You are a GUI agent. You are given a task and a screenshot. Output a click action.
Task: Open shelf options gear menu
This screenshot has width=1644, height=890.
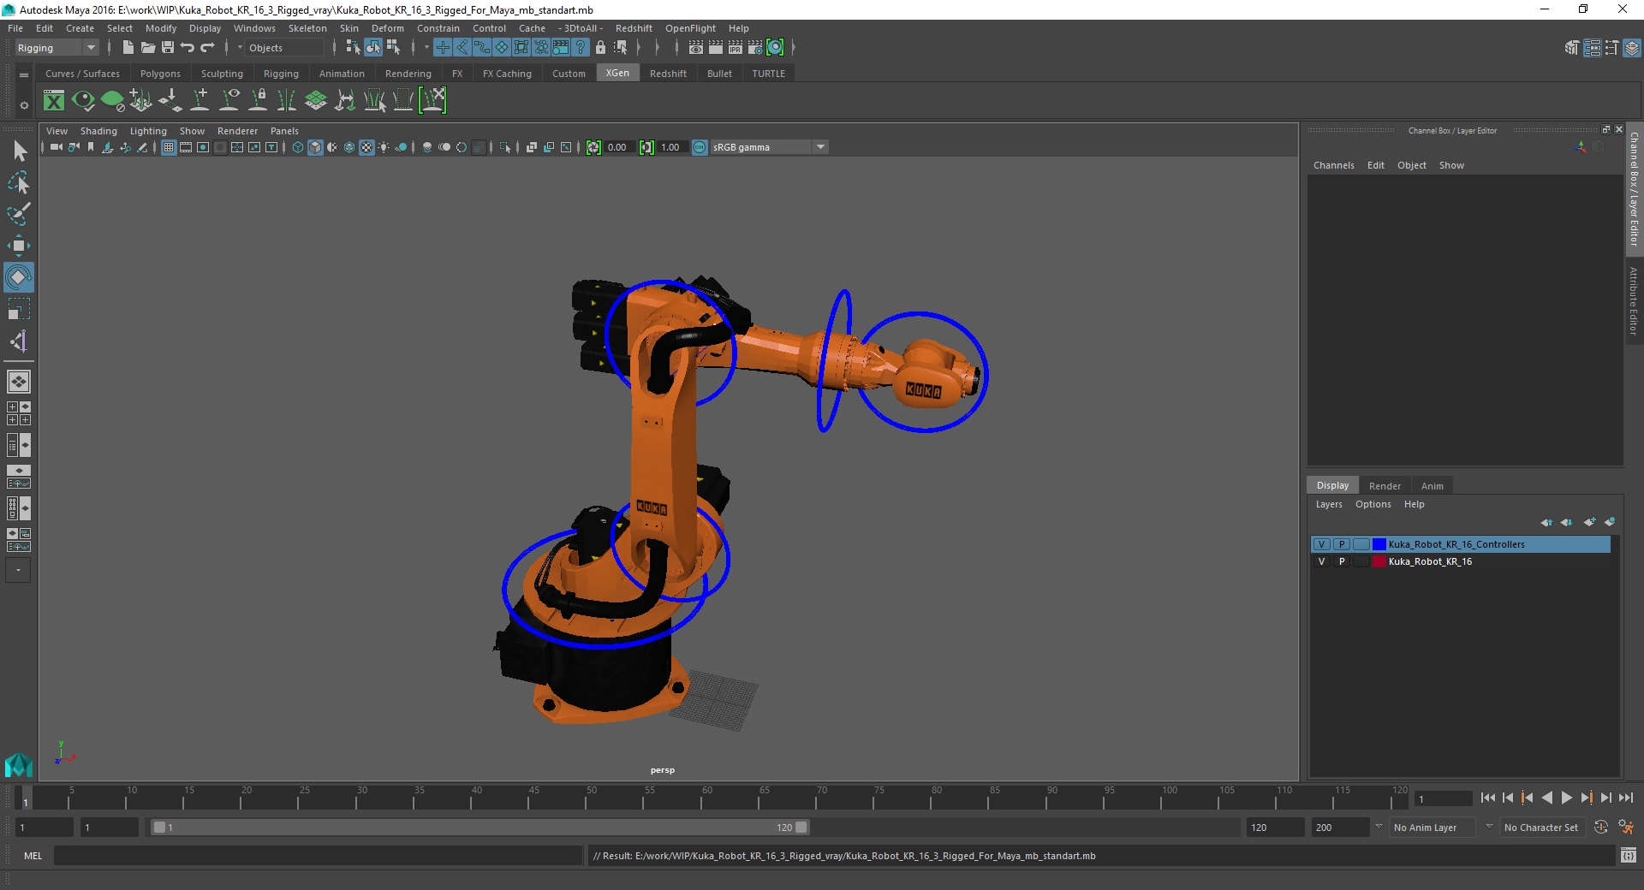24,105
